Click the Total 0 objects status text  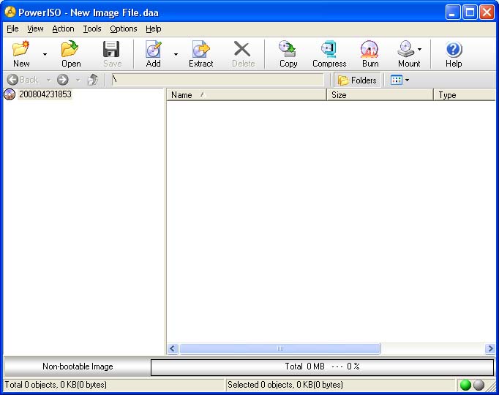pos(56,385)
